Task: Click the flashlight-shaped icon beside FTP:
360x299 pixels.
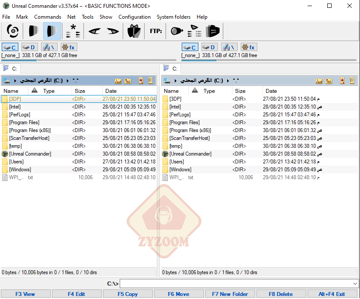Action: click(177, 31)
